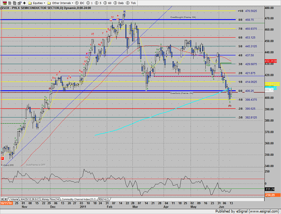Open the Equities dropdown
The image size is (281, 214).
[39, 3]
